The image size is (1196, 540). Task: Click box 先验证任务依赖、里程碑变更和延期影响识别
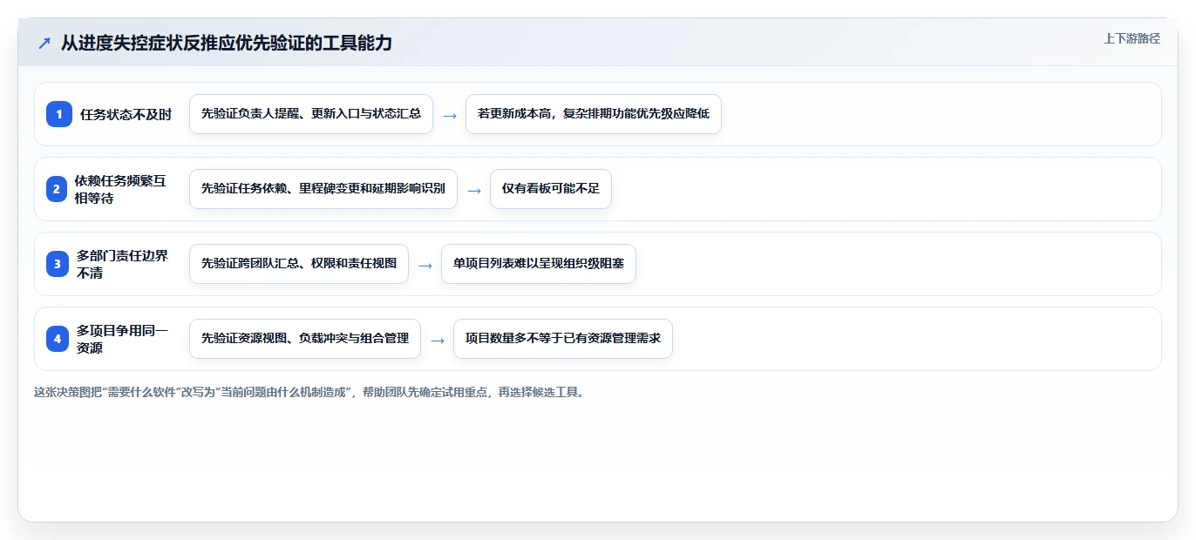pyautogui.click(x=323, y=189)
